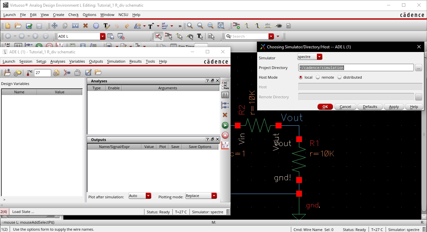Open the Plotting mode Replace dropdown
The height and width of the screenshot is (232, 427).
(x=214, y=196)
